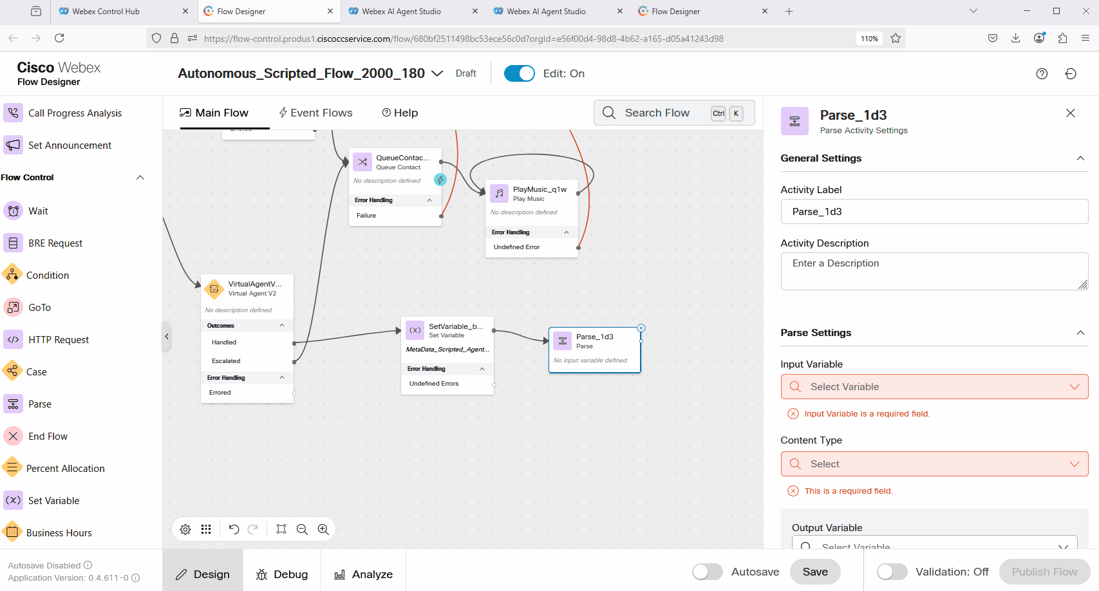Screen dimensions: 1099x591
Task: Click the zoom out canvas icon
Action: coord(302,529)
